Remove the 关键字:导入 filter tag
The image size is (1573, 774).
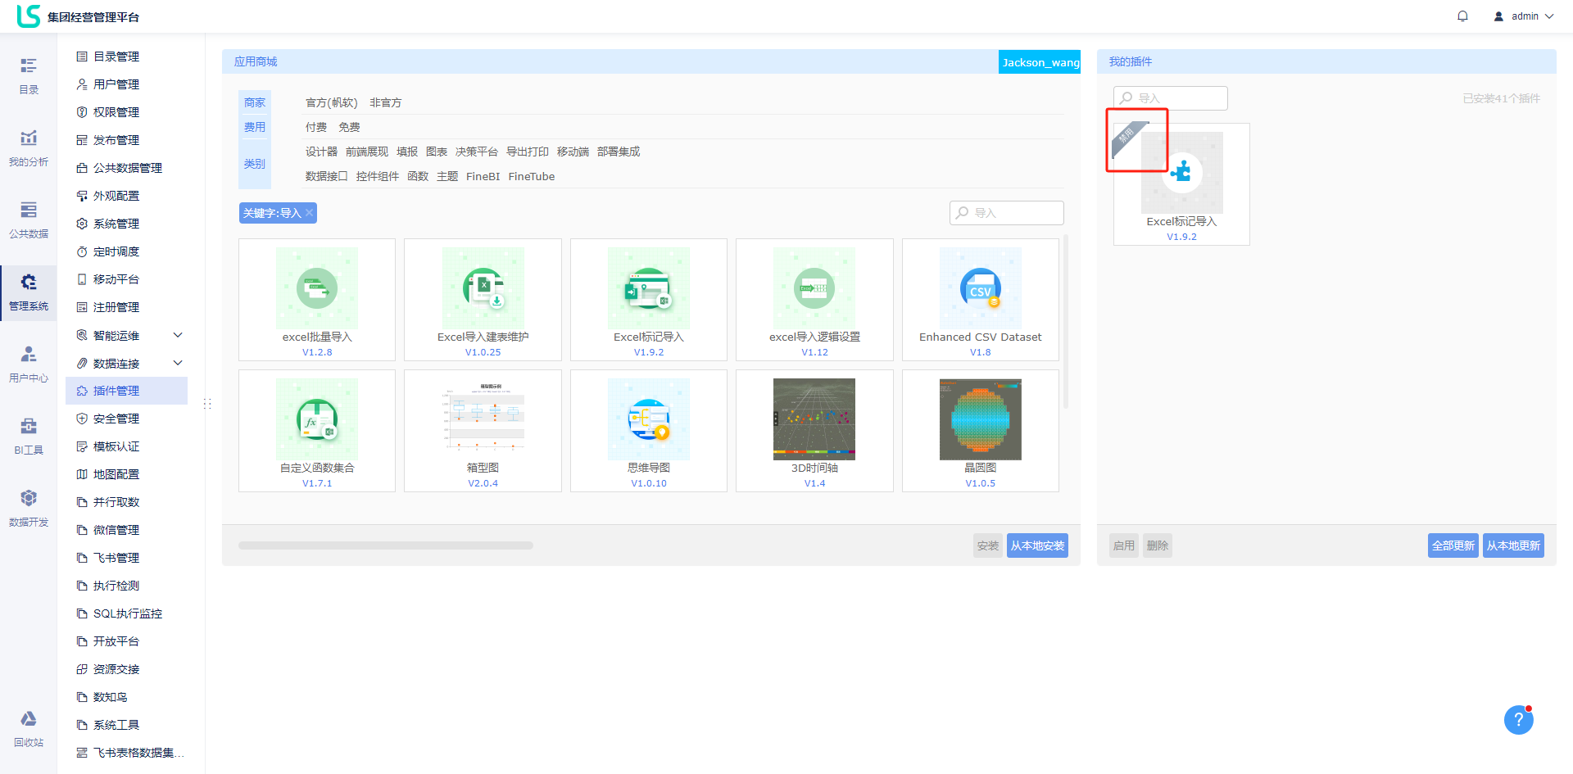pyautogui.click(x=309, y=213)
